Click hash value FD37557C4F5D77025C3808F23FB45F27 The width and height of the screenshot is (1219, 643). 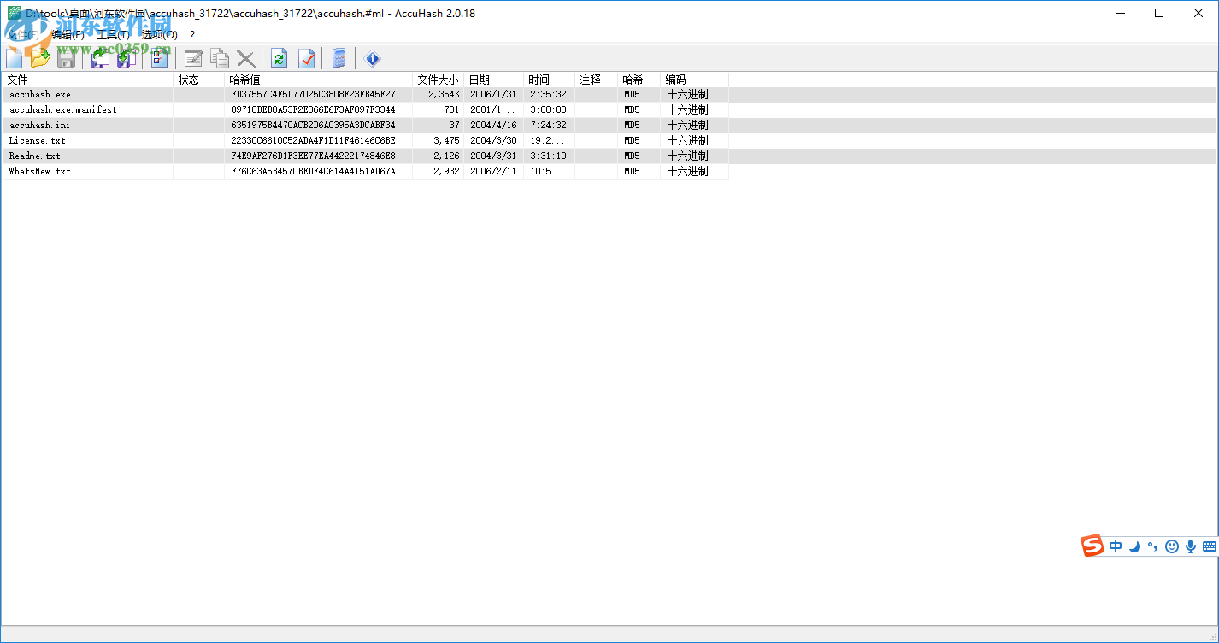[x=314, y=95]
